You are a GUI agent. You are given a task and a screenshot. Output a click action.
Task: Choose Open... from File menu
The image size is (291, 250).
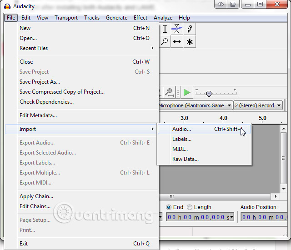tap(82, 38)
